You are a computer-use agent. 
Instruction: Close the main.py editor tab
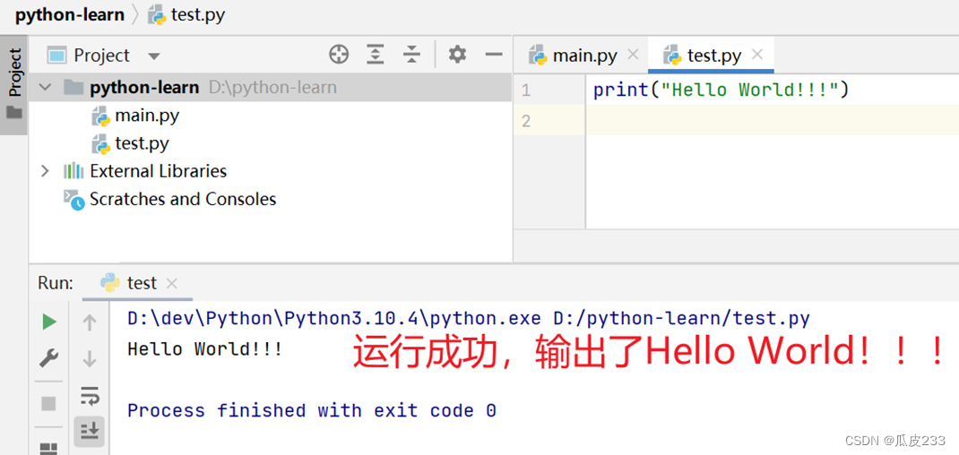coord(633,55)
